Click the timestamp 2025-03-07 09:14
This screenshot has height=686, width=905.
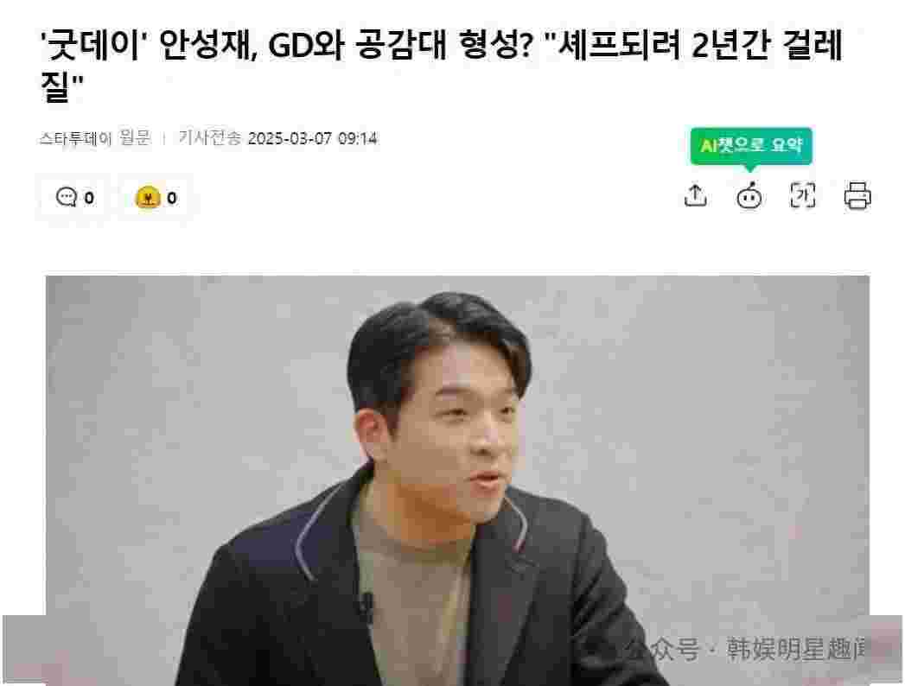click(312, 138)
